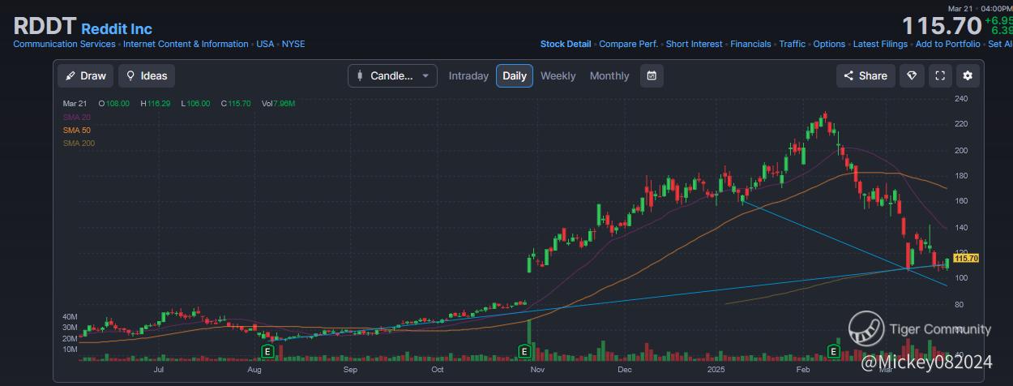
Task: Click the SMA 50 indicator label
Action: coord(77,131)
